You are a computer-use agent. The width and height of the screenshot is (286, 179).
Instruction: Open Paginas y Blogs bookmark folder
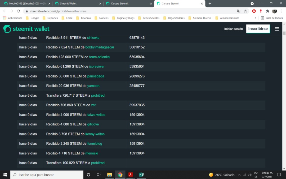coord(123,18)
